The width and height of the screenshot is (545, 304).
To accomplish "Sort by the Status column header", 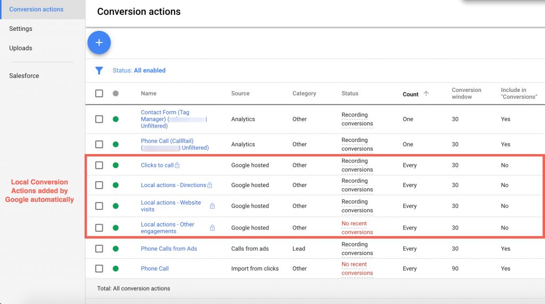I will (x=350, y=94).
